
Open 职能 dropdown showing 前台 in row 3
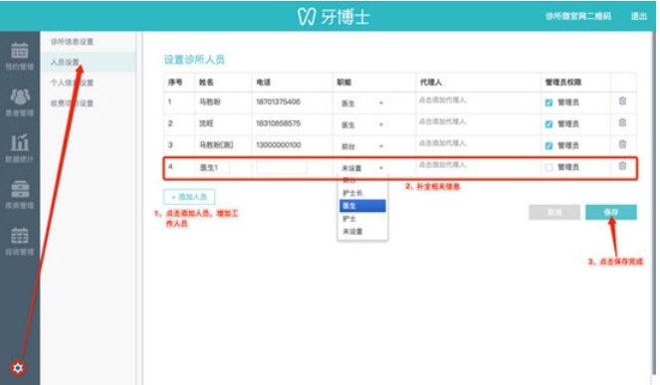[362, 146]
